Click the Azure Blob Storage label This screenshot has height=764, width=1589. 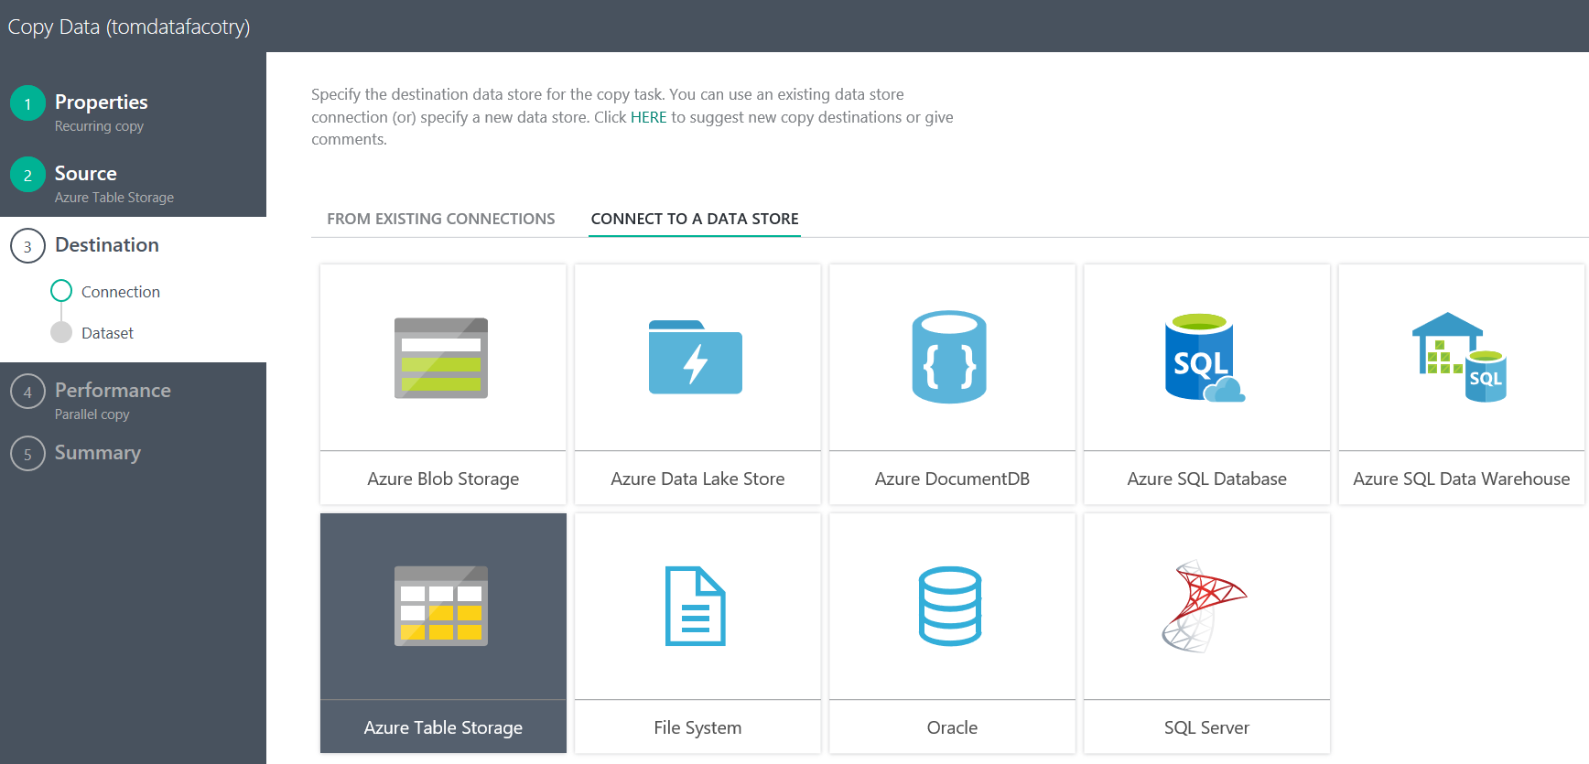pos(443,479)
